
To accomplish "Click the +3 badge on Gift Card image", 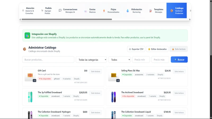I will (34, 81).
